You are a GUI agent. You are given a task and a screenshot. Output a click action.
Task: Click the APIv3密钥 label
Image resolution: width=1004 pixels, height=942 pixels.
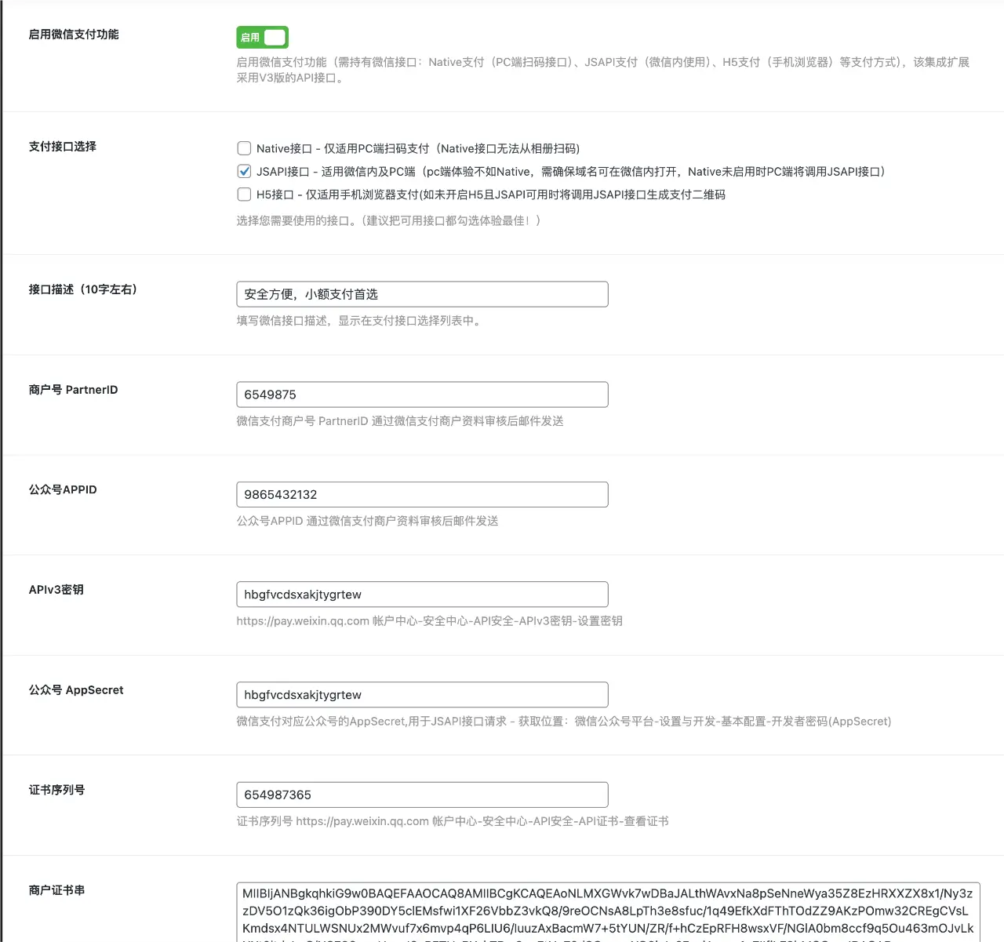click(x=56, y=590)
